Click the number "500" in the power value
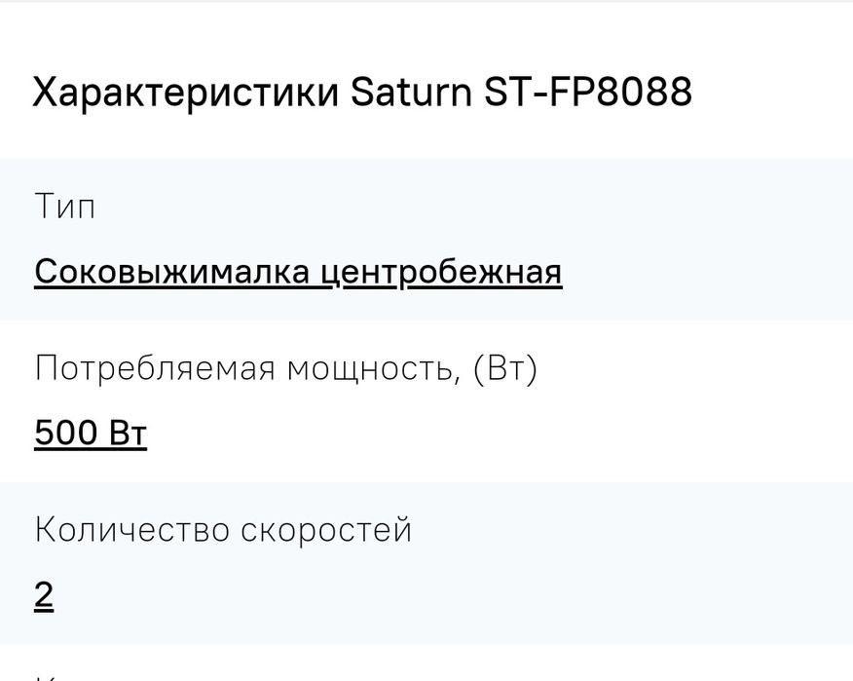Viewport: 853px width, 681px height. click(66, 433)
